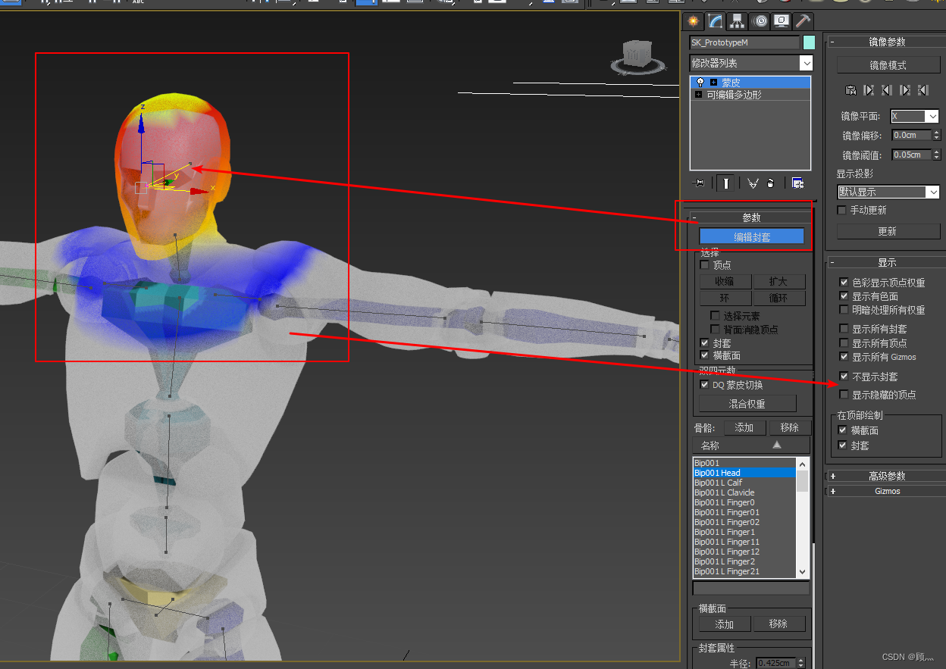Click the 半径 value field

pyautogui.click(x=775, y=663)
